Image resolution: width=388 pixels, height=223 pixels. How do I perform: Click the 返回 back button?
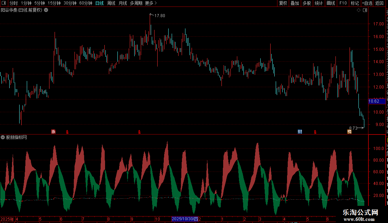pos(379,3)
